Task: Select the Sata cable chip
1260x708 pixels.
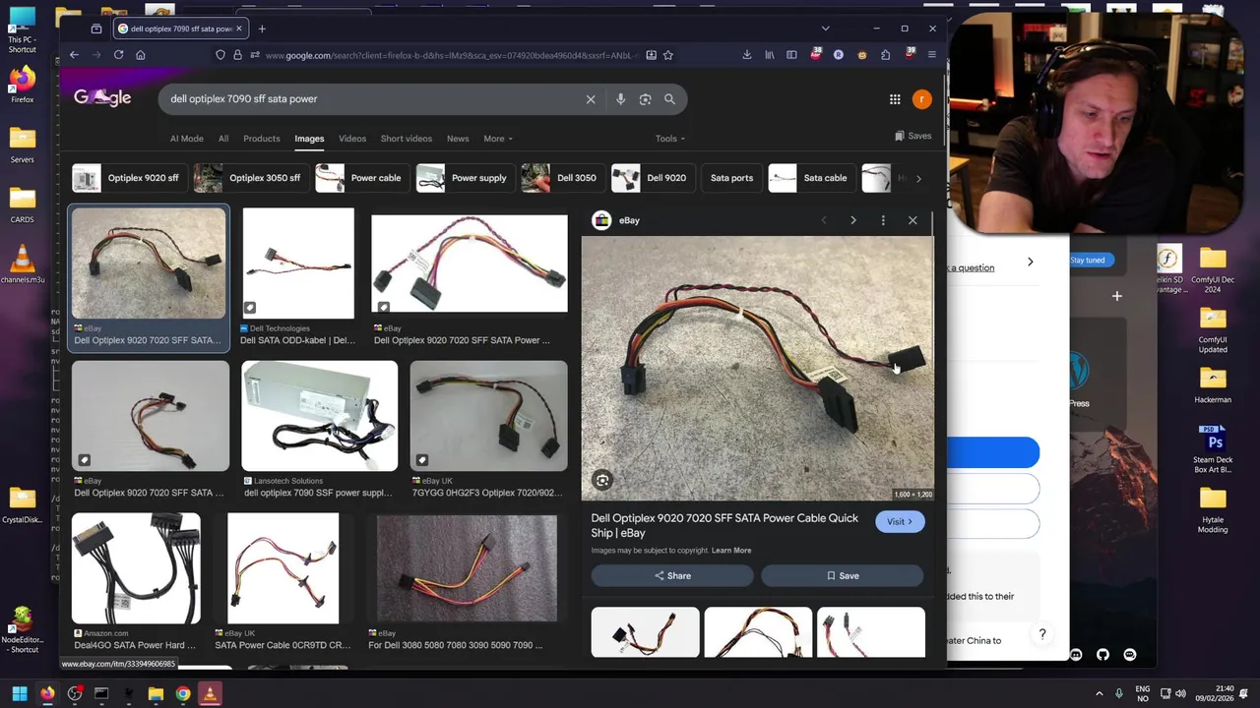Action: pos(810,178)
